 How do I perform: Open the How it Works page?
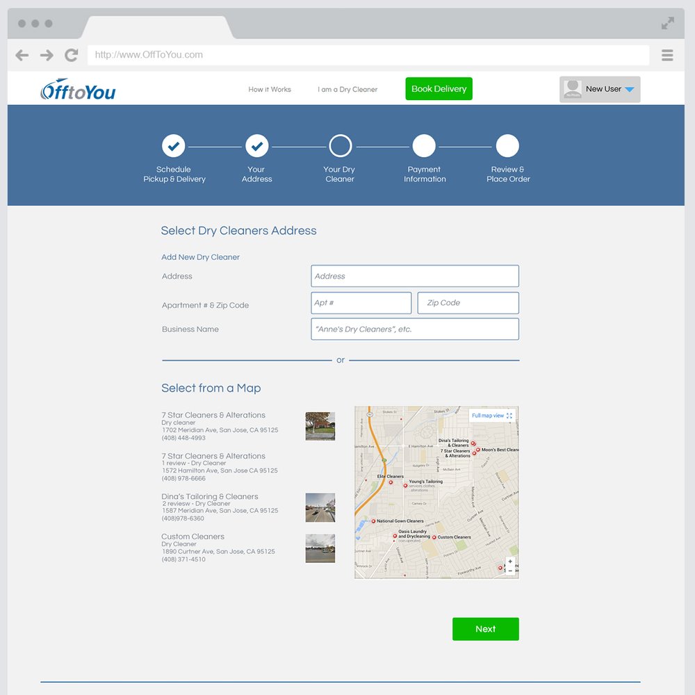pyautogui.click(x=270, y=90)
